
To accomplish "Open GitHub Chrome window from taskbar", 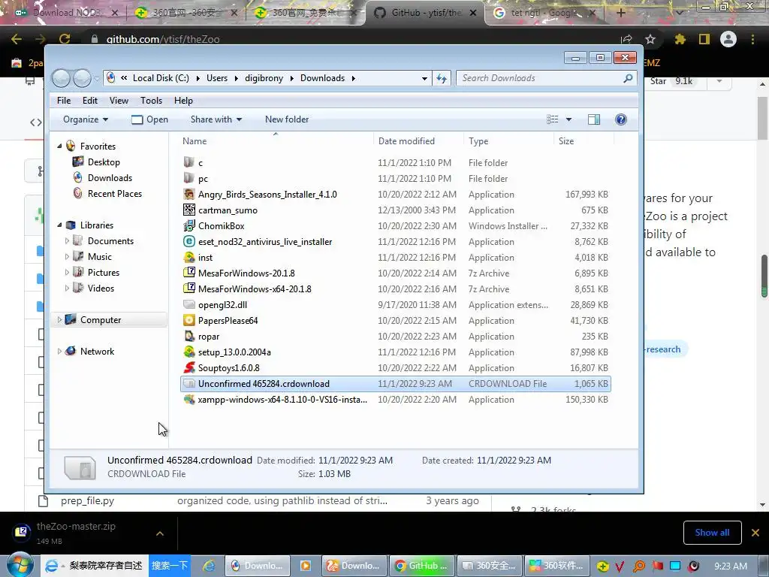I will point(421,566).
